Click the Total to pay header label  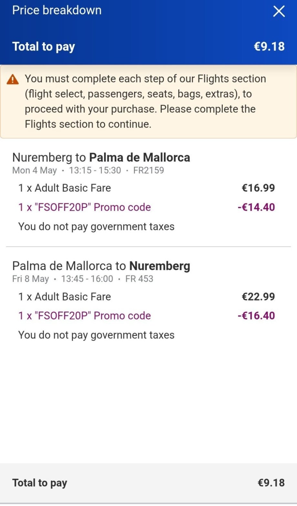pos(44,47)
